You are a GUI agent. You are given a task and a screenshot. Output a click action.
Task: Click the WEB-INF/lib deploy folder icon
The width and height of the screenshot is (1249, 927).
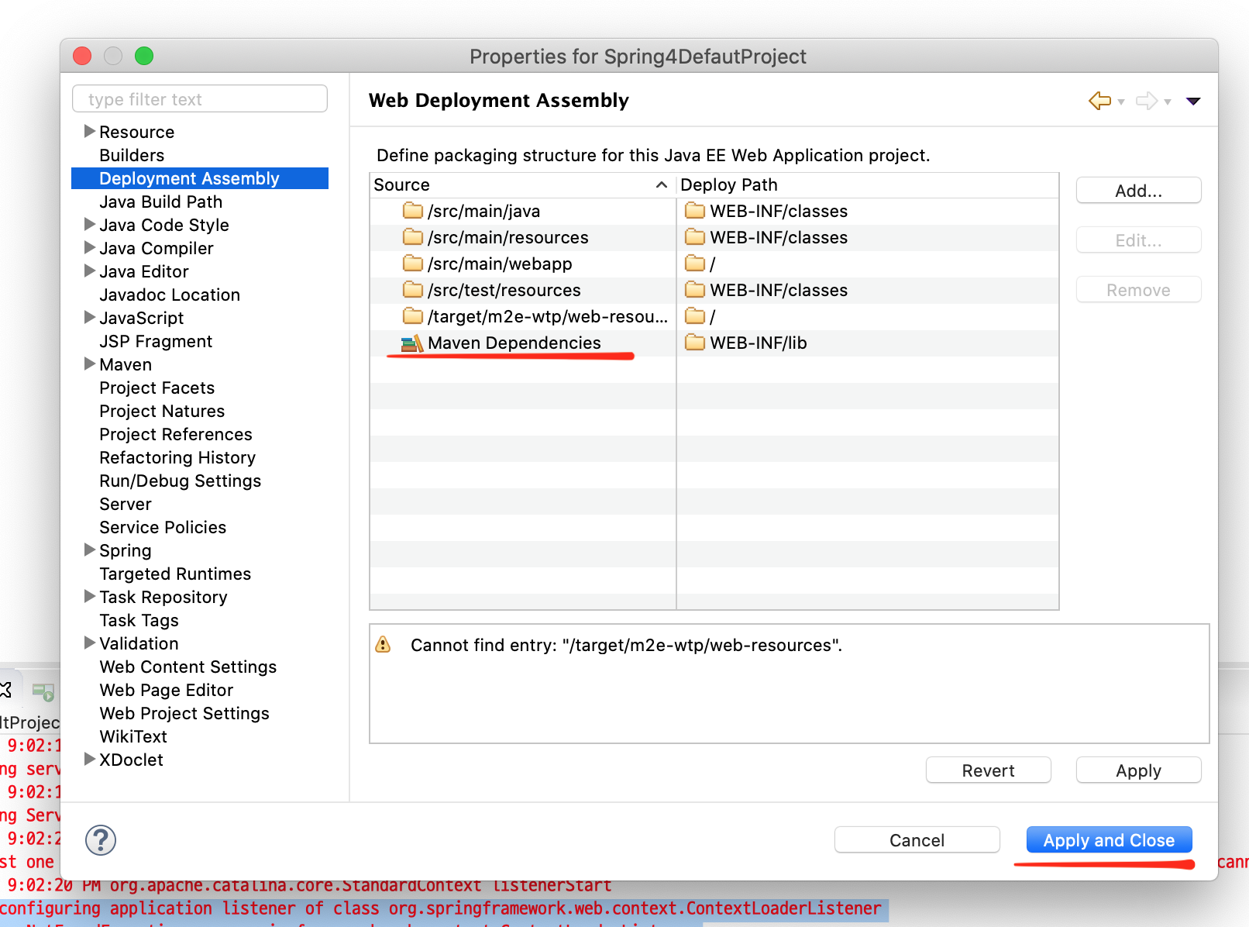695,343
